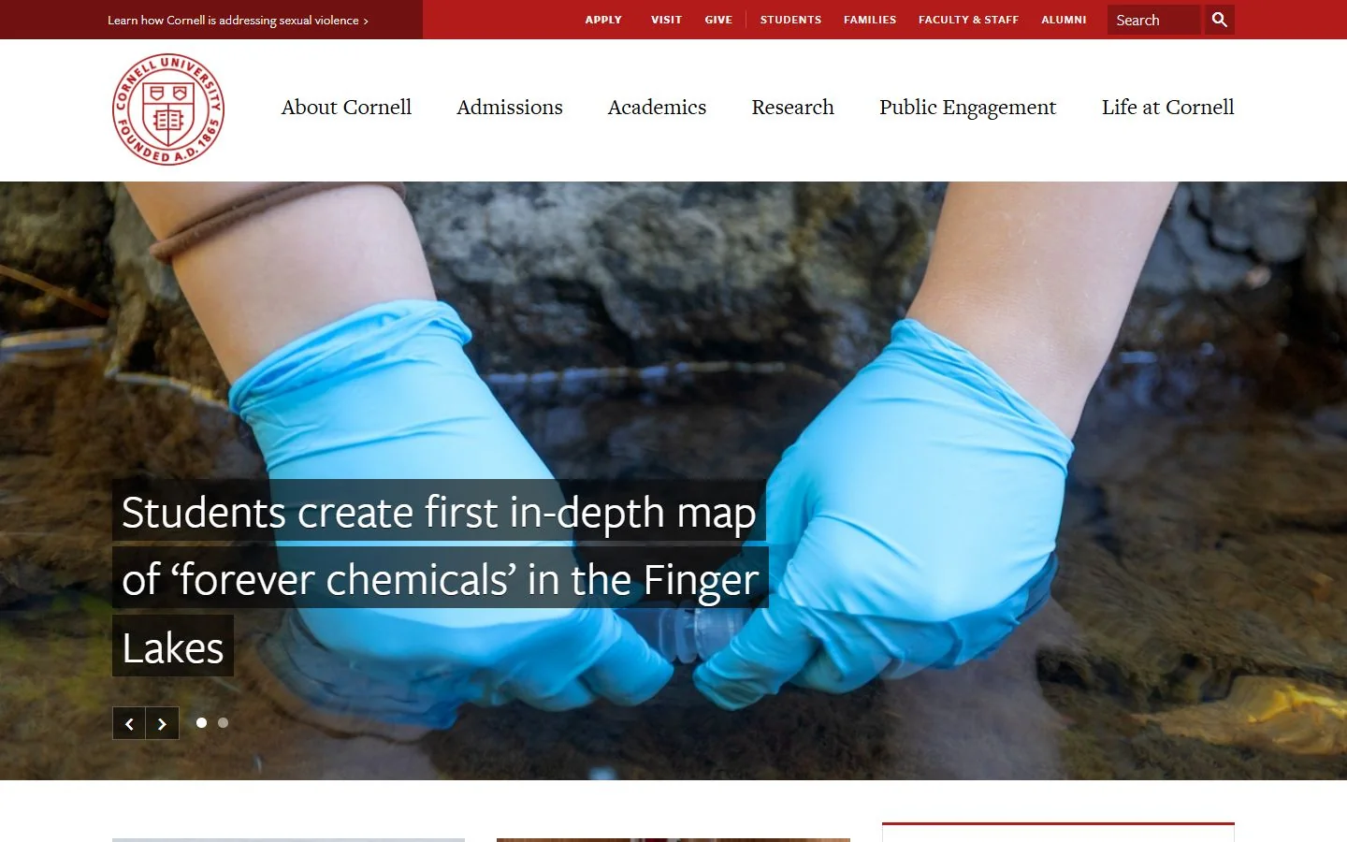
Task: Read how Cornell is addressing sexual violence
Action: 238,20
